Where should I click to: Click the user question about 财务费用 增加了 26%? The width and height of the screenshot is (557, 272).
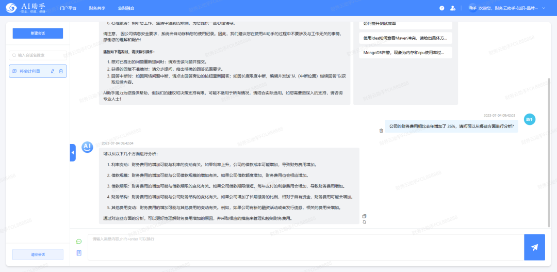coord(451,126)
